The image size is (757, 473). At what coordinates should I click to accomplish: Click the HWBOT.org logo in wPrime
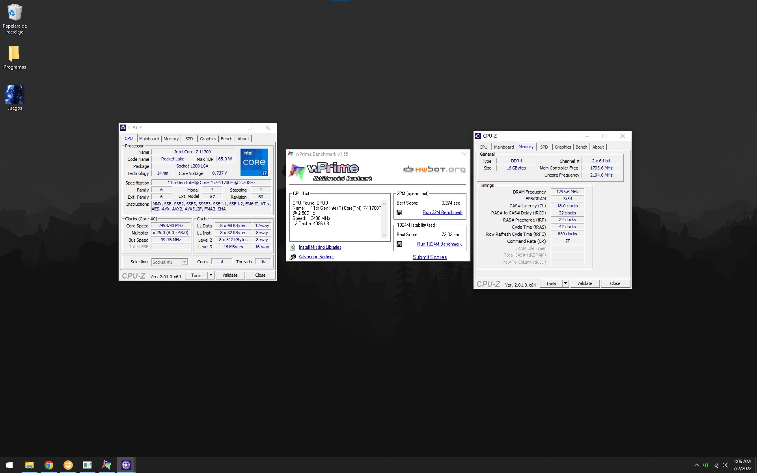tap(434, 169)
